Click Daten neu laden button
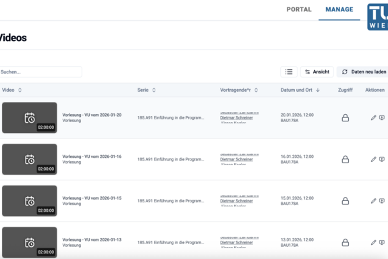 point(363,71)
